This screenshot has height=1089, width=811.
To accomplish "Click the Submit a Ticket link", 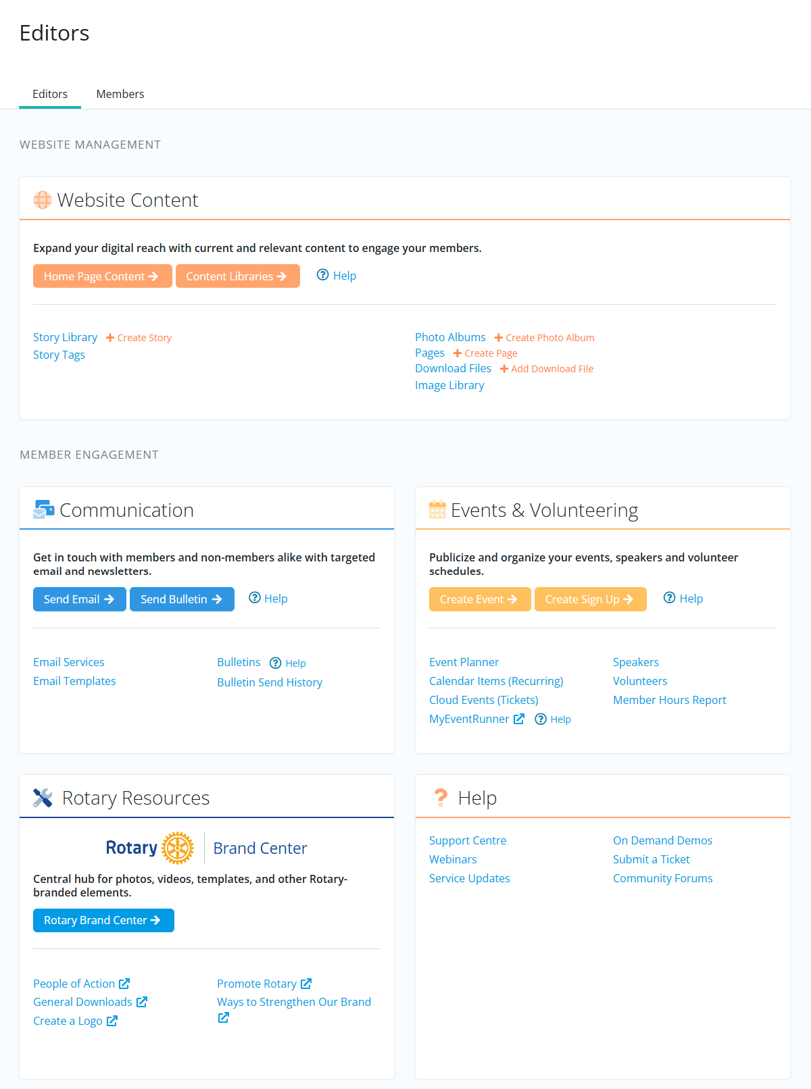I will pos(651,859).
